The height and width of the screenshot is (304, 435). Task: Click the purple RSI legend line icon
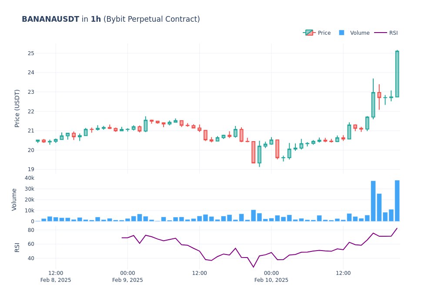click(380, 33)
